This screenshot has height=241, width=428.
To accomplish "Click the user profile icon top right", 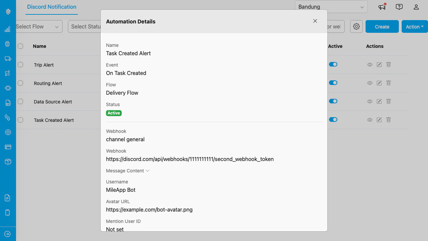I will click(416, 7).
